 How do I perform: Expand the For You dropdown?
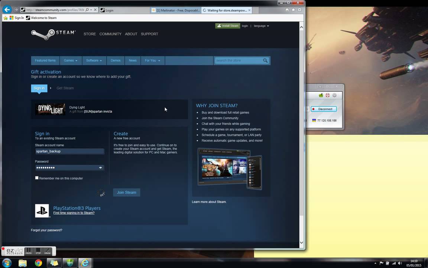pyautogui.click(x=153, y=60)
